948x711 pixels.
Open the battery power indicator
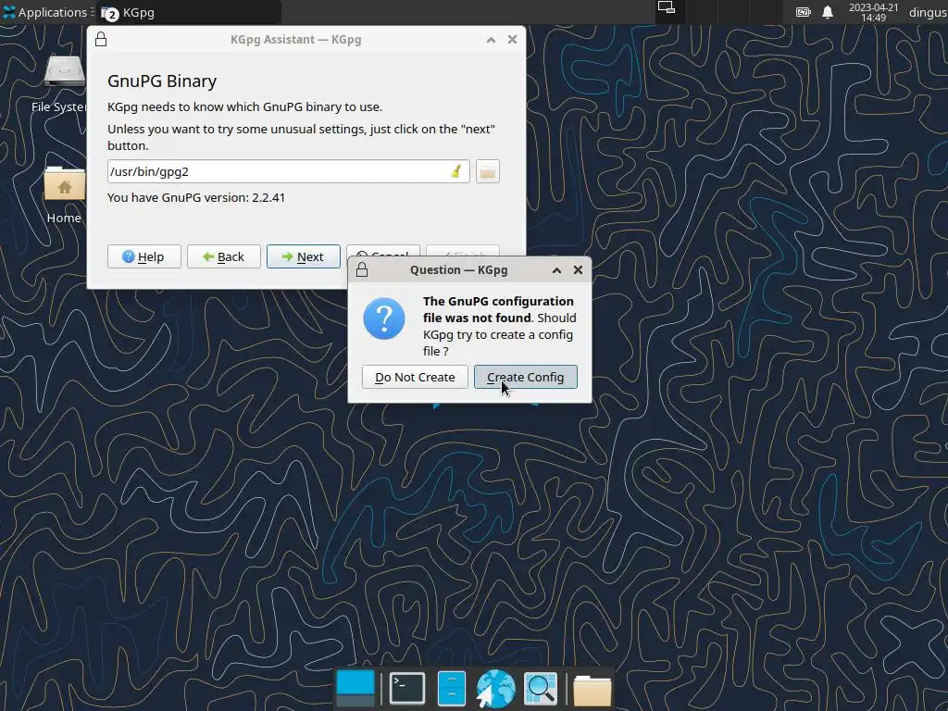coord(803,12)
